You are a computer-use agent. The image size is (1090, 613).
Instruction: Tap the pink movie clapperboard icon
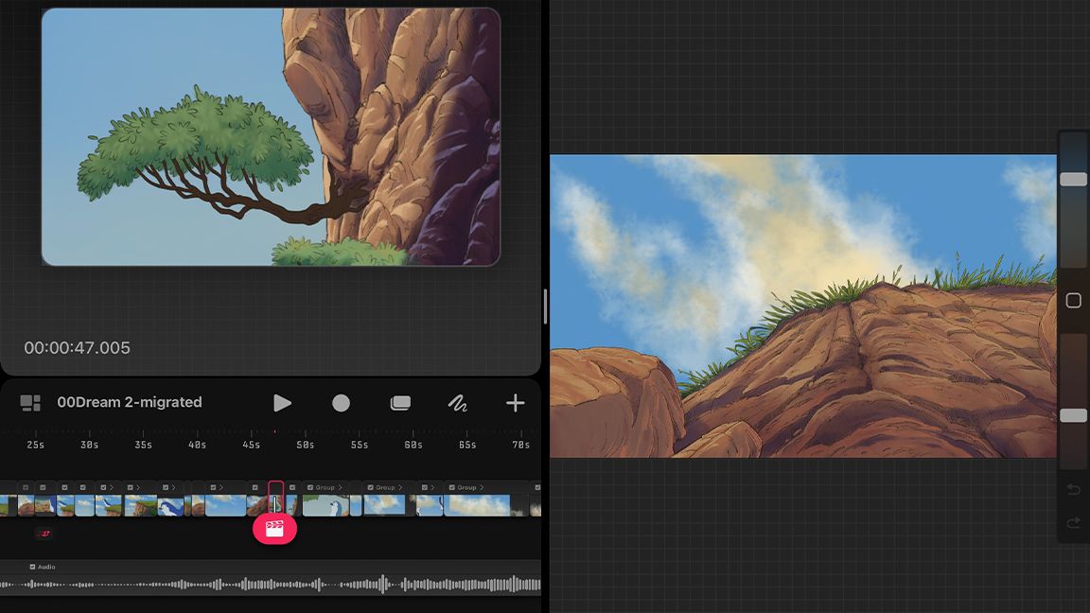275,529
